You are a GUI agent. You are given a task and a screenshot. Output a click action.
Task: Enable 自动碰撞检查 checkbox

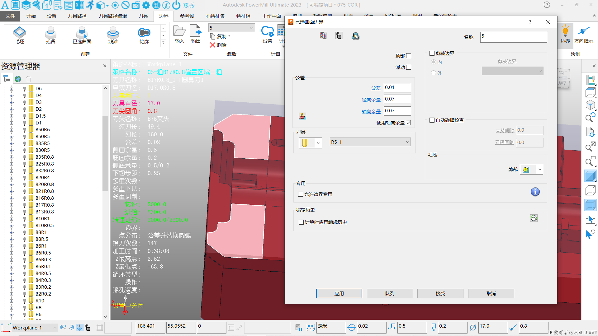(x=432, y=120)
